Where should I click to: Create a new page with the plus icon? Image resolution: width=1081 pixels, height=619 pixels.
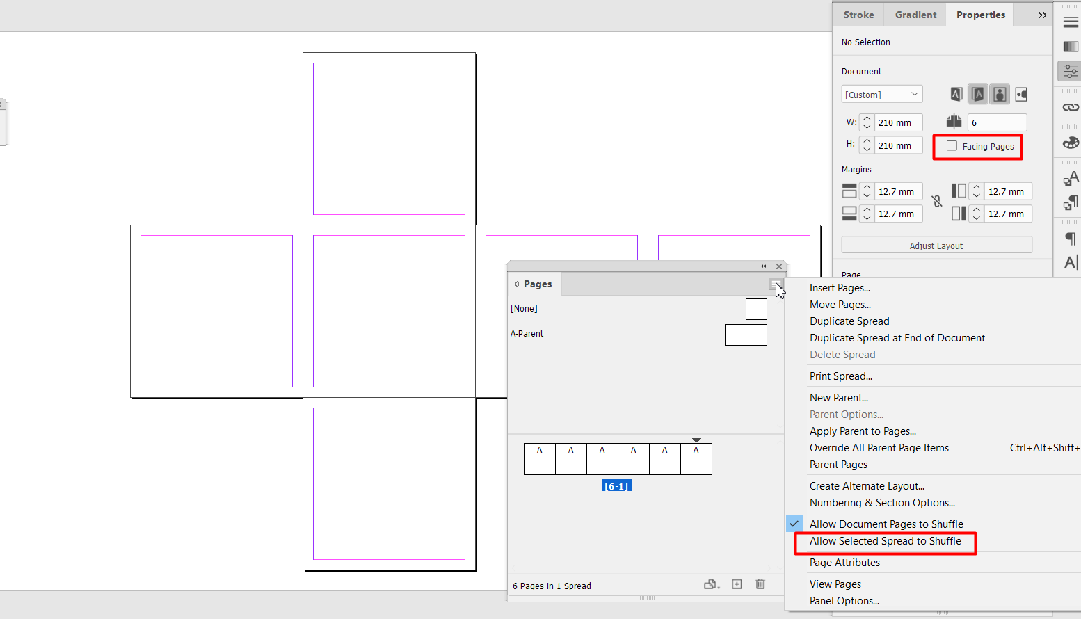tap(737, 584)
